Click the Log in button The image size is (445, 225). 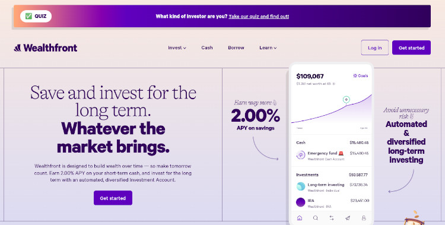(x=374, y=47)
